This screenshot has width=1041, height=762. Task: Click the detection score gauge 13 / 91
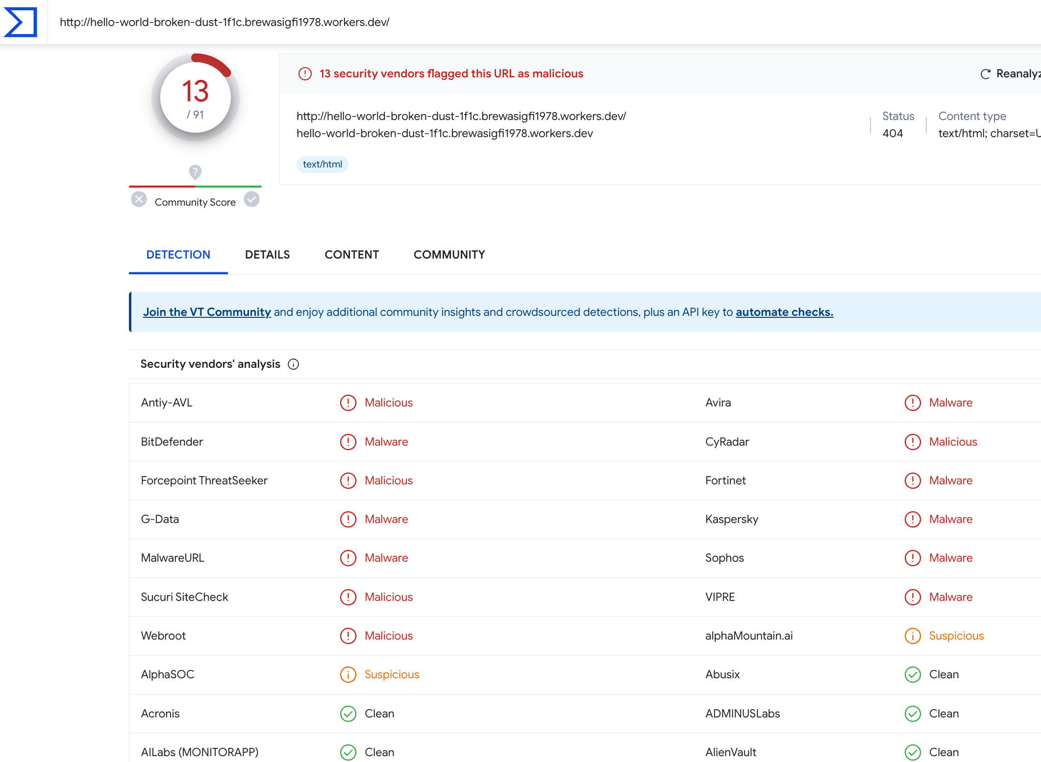point(196,98)
